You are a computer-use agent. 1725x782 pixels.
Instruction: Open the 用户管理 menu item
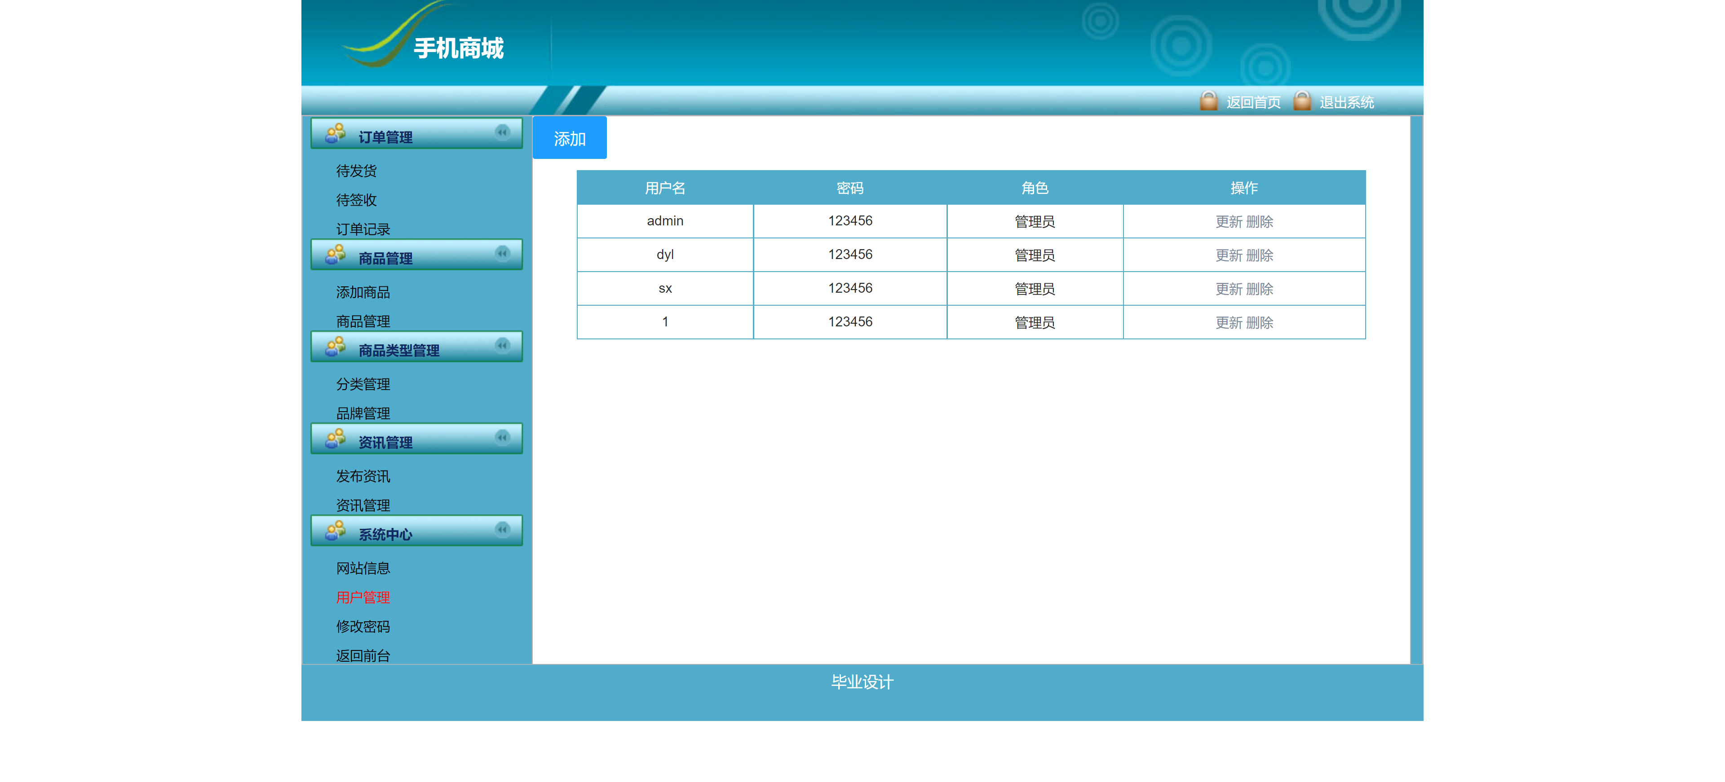[363, 597]
